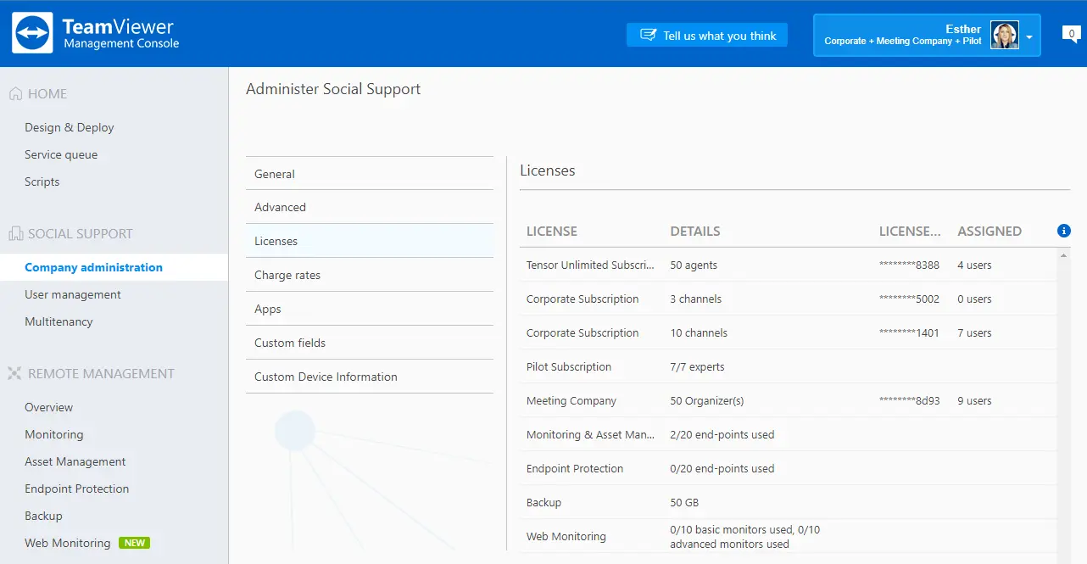Open Multitenancy in sidebar

pos(59,321)
